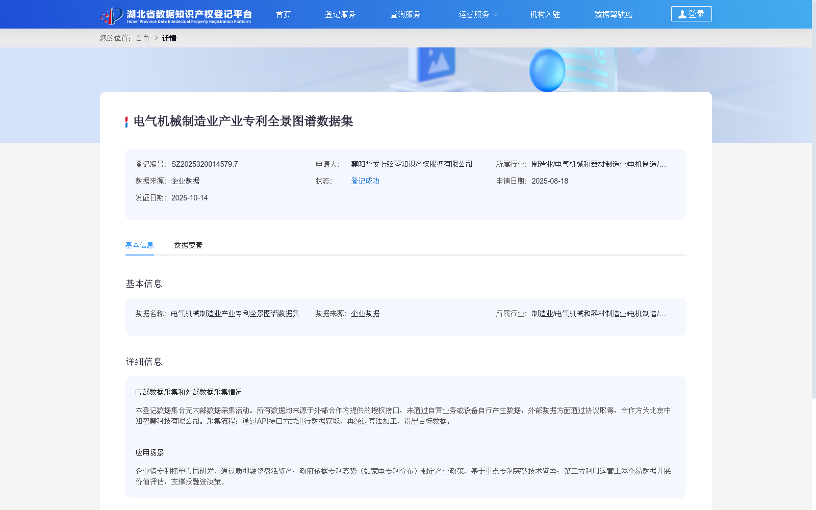
Task: Click the 详细信息 section heading
Action: coord(144,362)
